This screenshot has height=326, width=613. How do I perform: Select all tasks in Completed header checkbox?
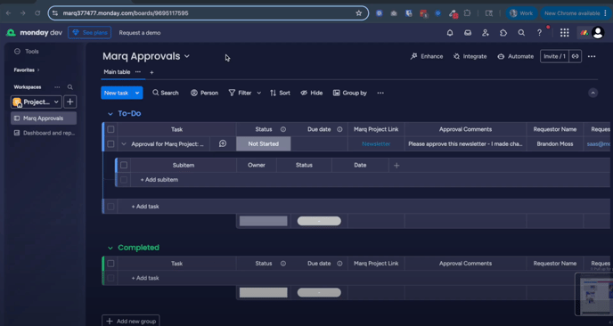[x=111, y=264]
